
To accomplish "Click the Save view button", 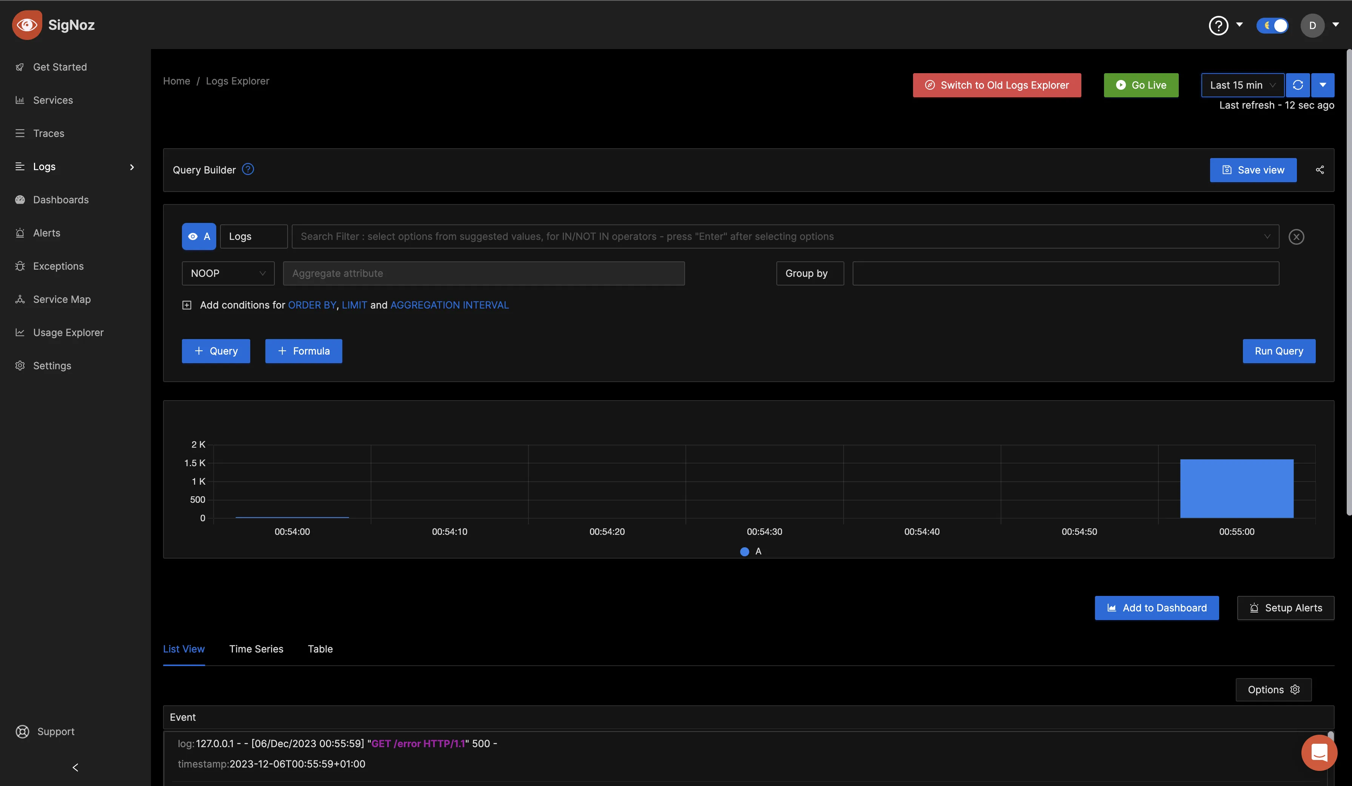I will click(1253, 169).
